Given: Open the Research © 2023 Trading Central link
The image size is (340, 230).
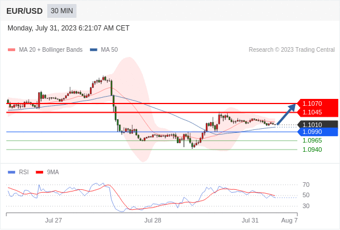Looking at the screenshot, I should tap(292, 50).
